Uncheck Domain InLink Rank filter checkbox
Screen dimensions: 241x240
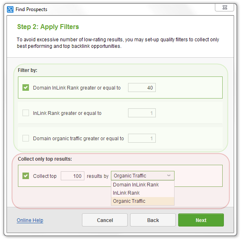point(26,87)
